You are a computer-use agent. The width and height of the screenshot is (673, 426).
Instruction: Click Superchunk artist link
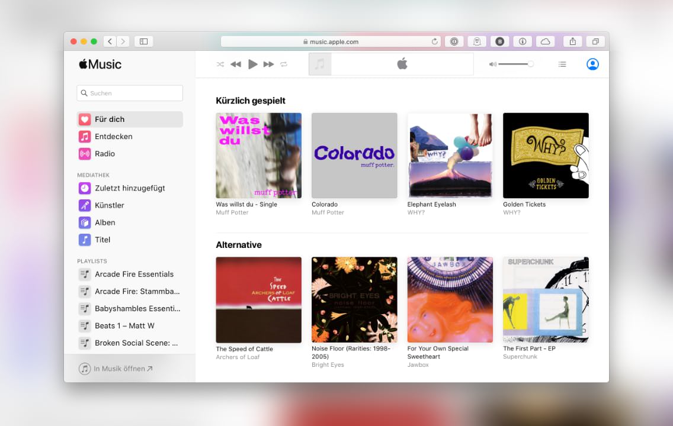coord(520,357)
